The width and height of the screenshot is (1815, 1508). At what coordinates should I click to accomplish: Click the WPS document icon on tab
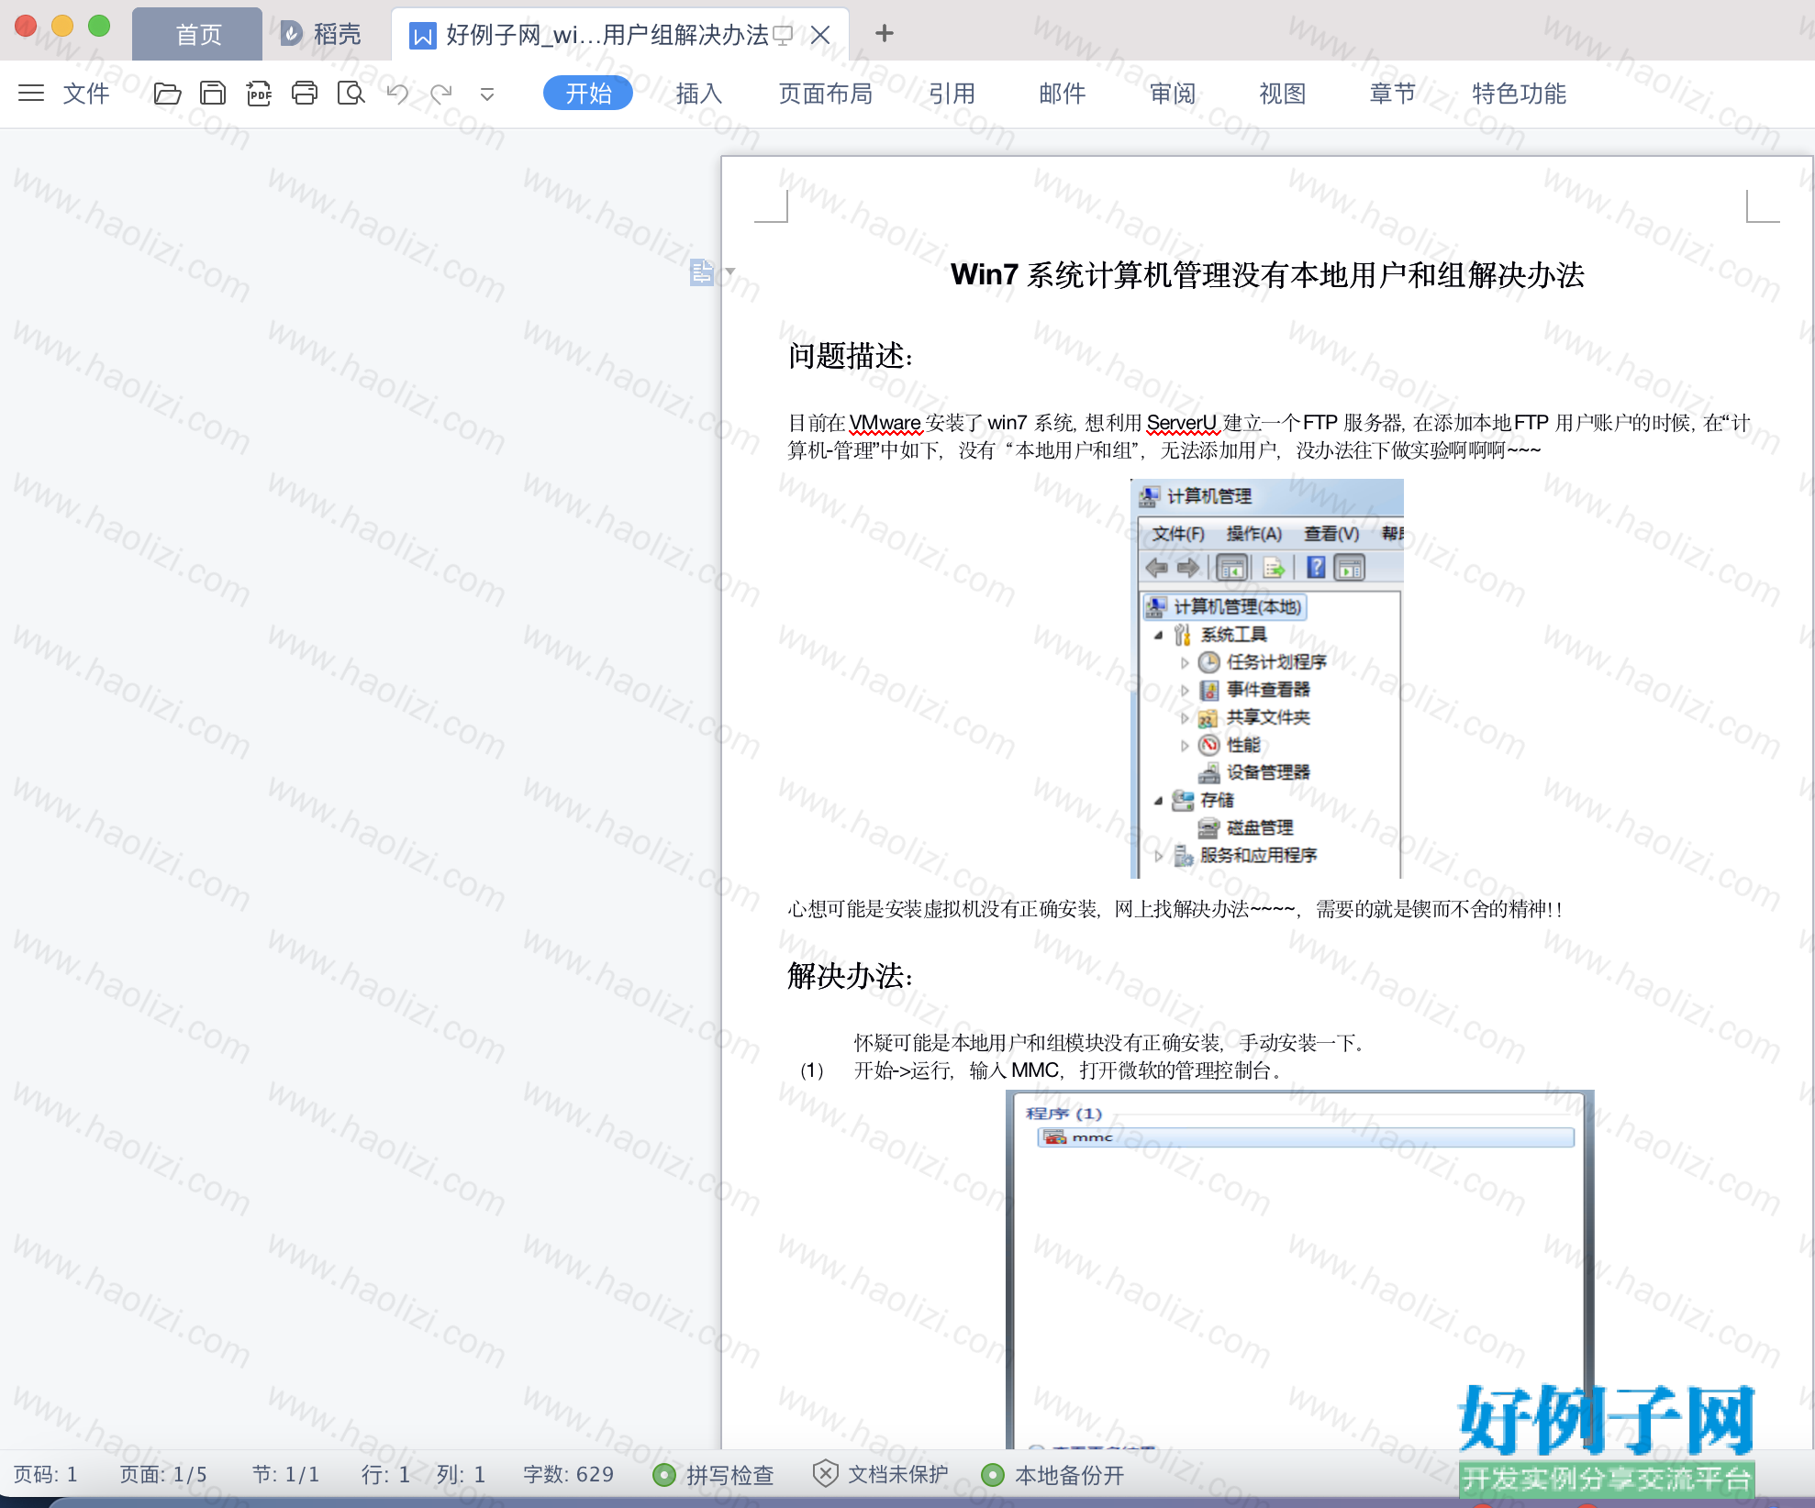pyautogui.click(x=423, y=36)
